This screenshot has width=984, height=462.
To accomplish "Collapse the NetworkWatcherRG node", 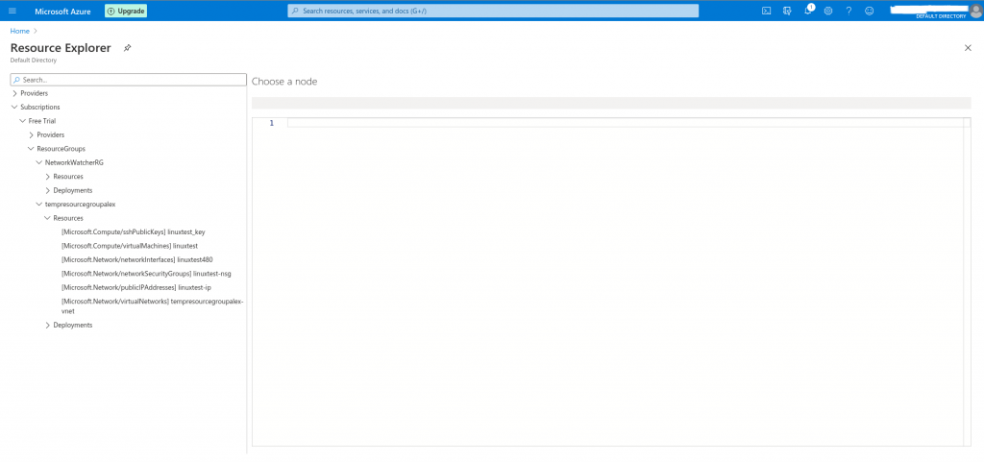I will point(39,162).
